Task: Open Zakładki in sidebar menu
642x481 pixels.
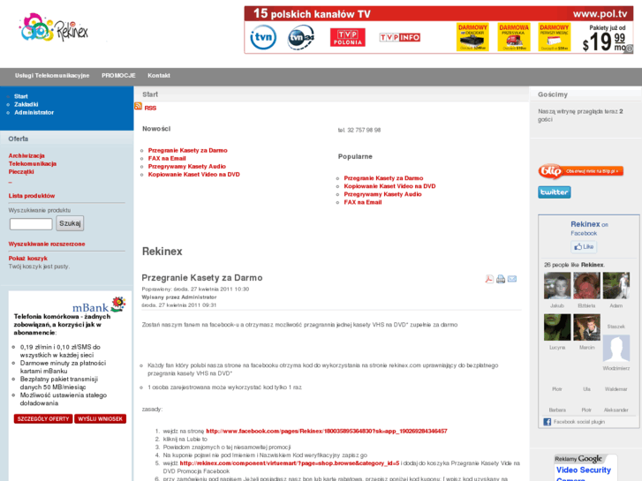Action: point(26,104)
